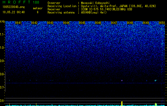Click the 0641 time marker
The image size is (167, 106).
[x=18, y=23]
